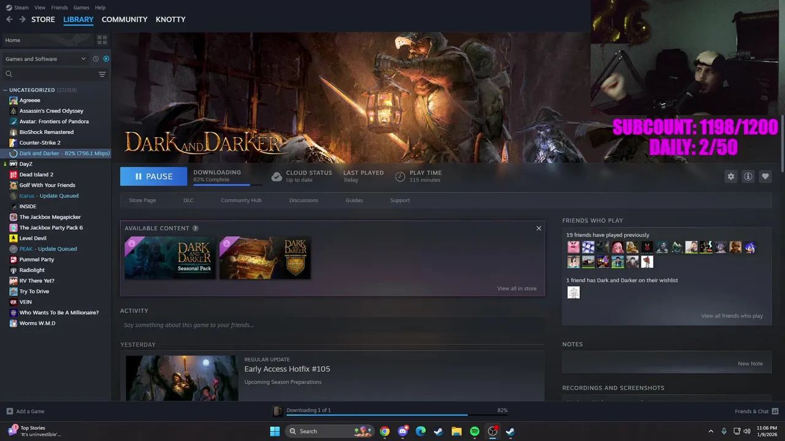Click the friend avatar under wishlist
The image size is (785, 441).
point(573,293)
